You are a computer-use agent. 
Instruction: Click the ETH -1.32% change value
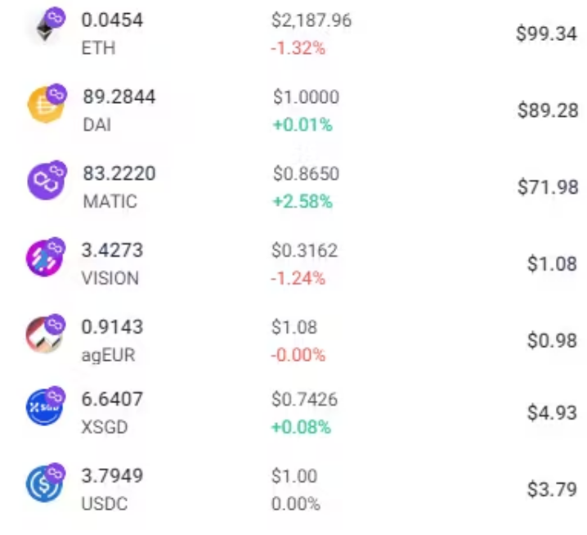point(298,48)
